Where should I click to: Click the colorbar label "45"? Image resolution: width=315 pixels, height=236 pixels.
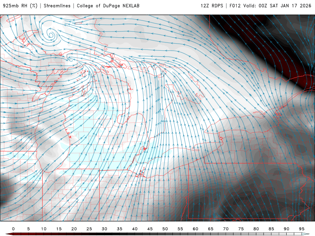click(x=150, y=229)
